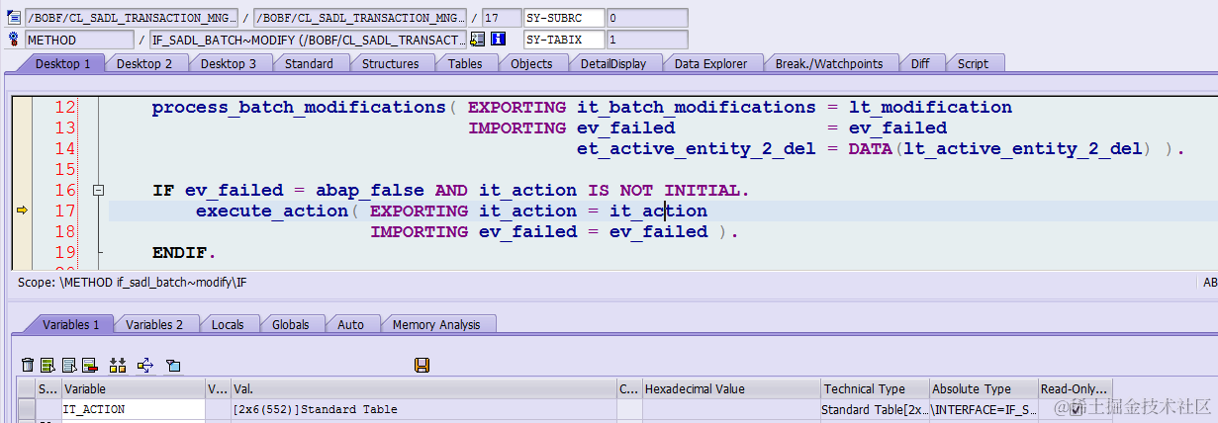Click the IT_ACTION variable name cell
This screenshot has width=1218, height=423.
point(133,409)
